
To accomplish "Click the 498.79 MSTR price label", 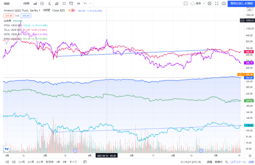I will point(249,63).
